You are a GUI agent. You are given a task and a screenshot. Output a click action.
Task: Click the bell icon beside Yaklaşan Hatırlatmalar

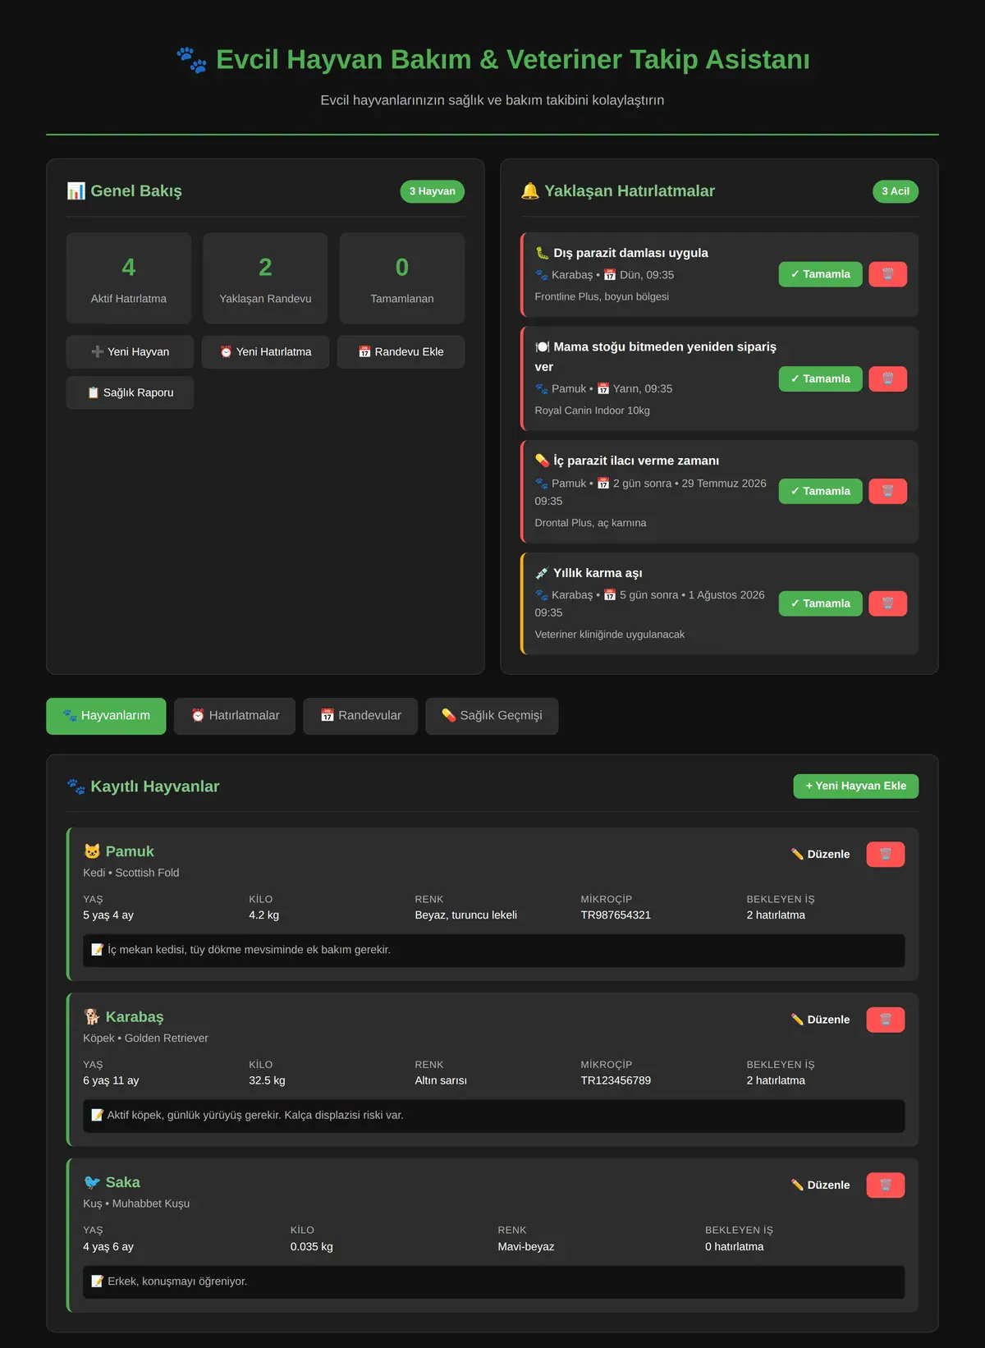coord(530,191)
